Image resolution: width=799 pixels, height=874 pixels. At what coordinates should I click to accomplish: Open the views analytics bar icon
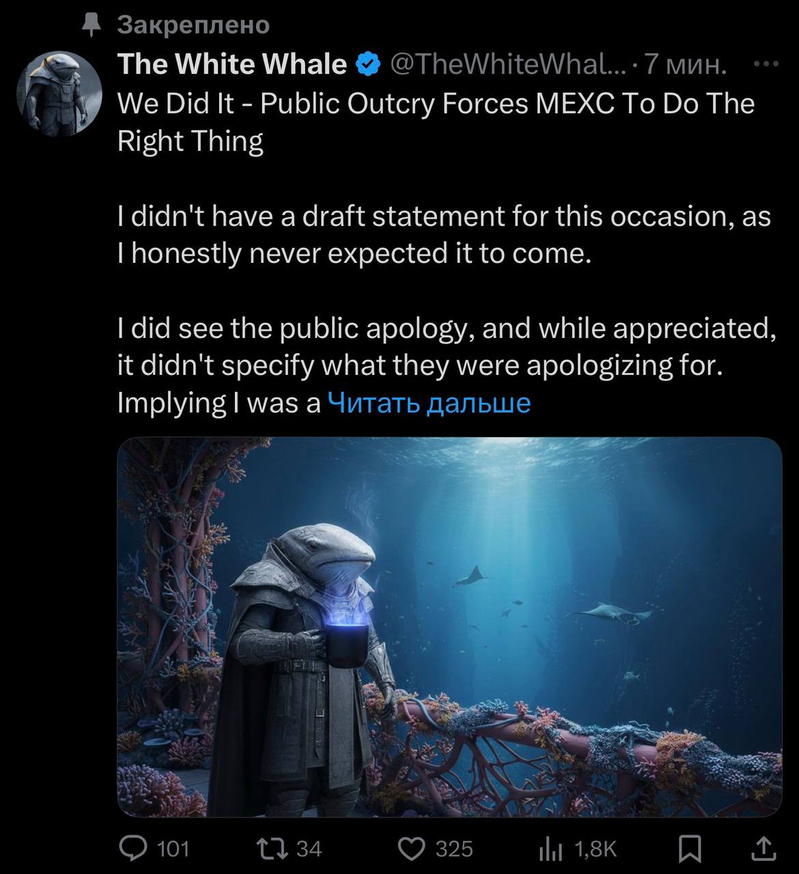tap(549, 849)
